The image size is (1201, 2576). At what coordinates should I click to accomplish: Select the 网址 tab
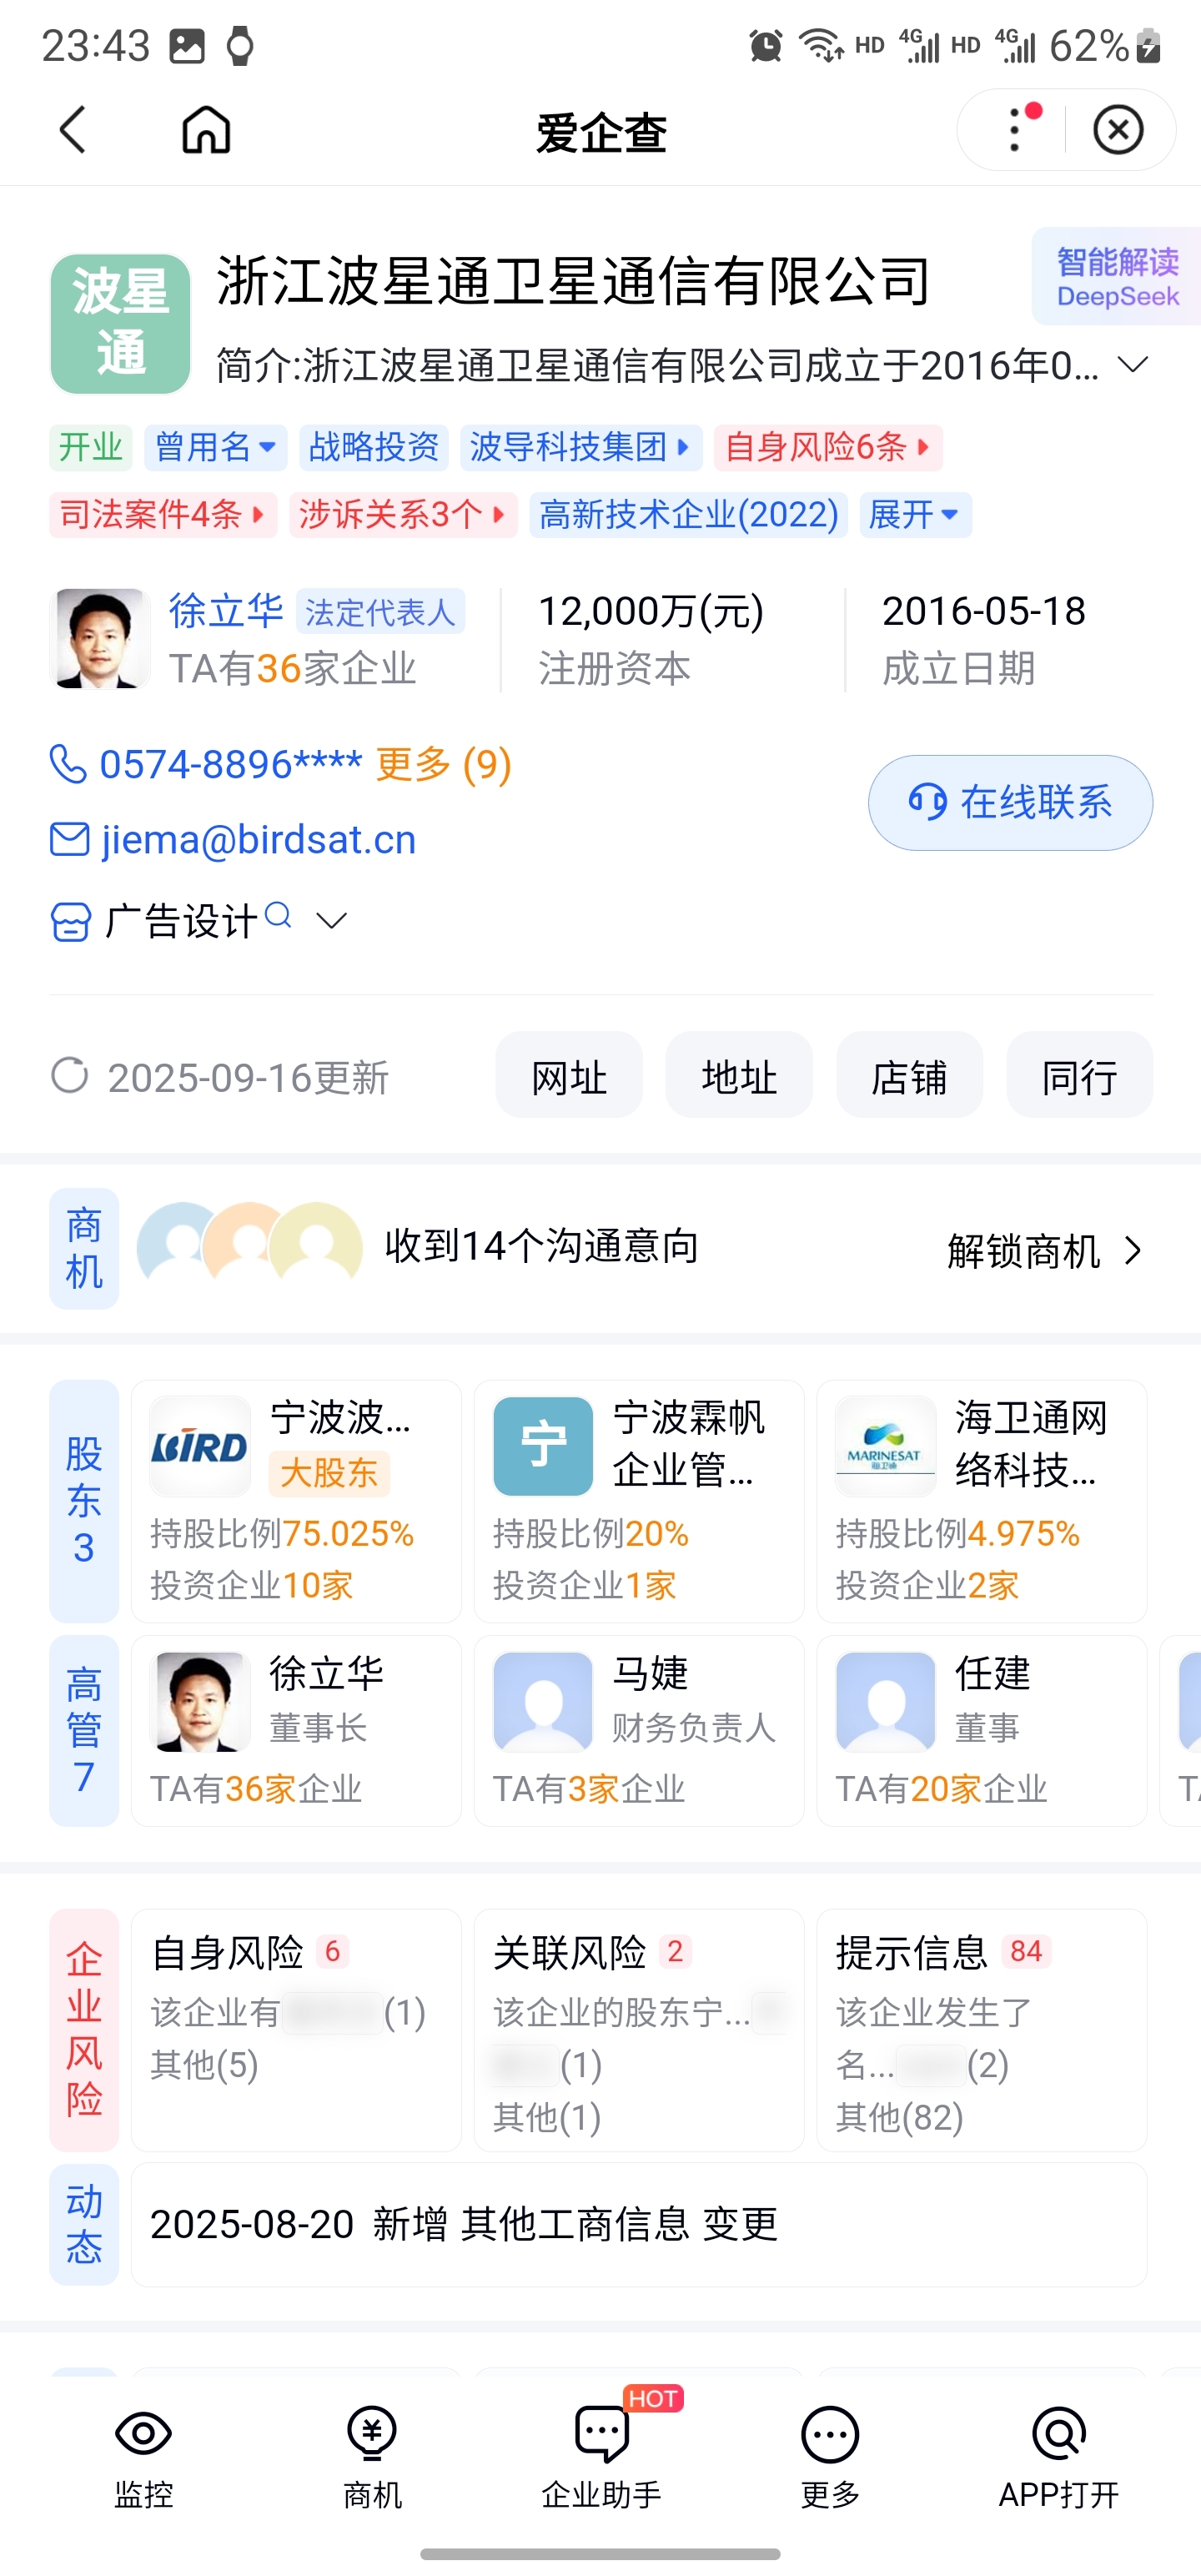[569, 1077]
